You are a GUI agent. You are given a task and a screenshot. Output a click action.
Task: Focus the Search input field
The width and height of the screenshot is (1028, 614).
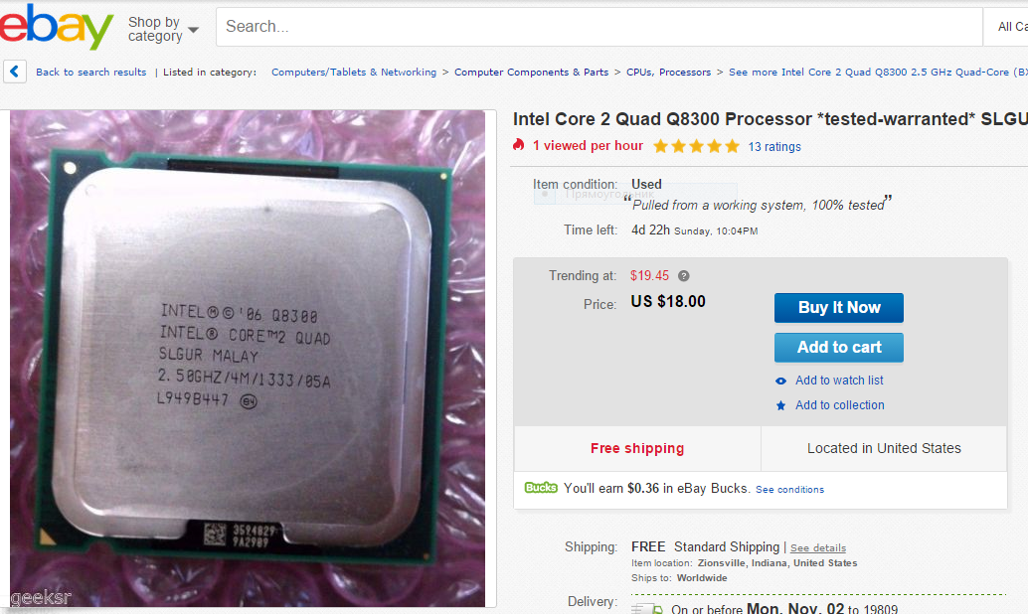coord(600,27)
